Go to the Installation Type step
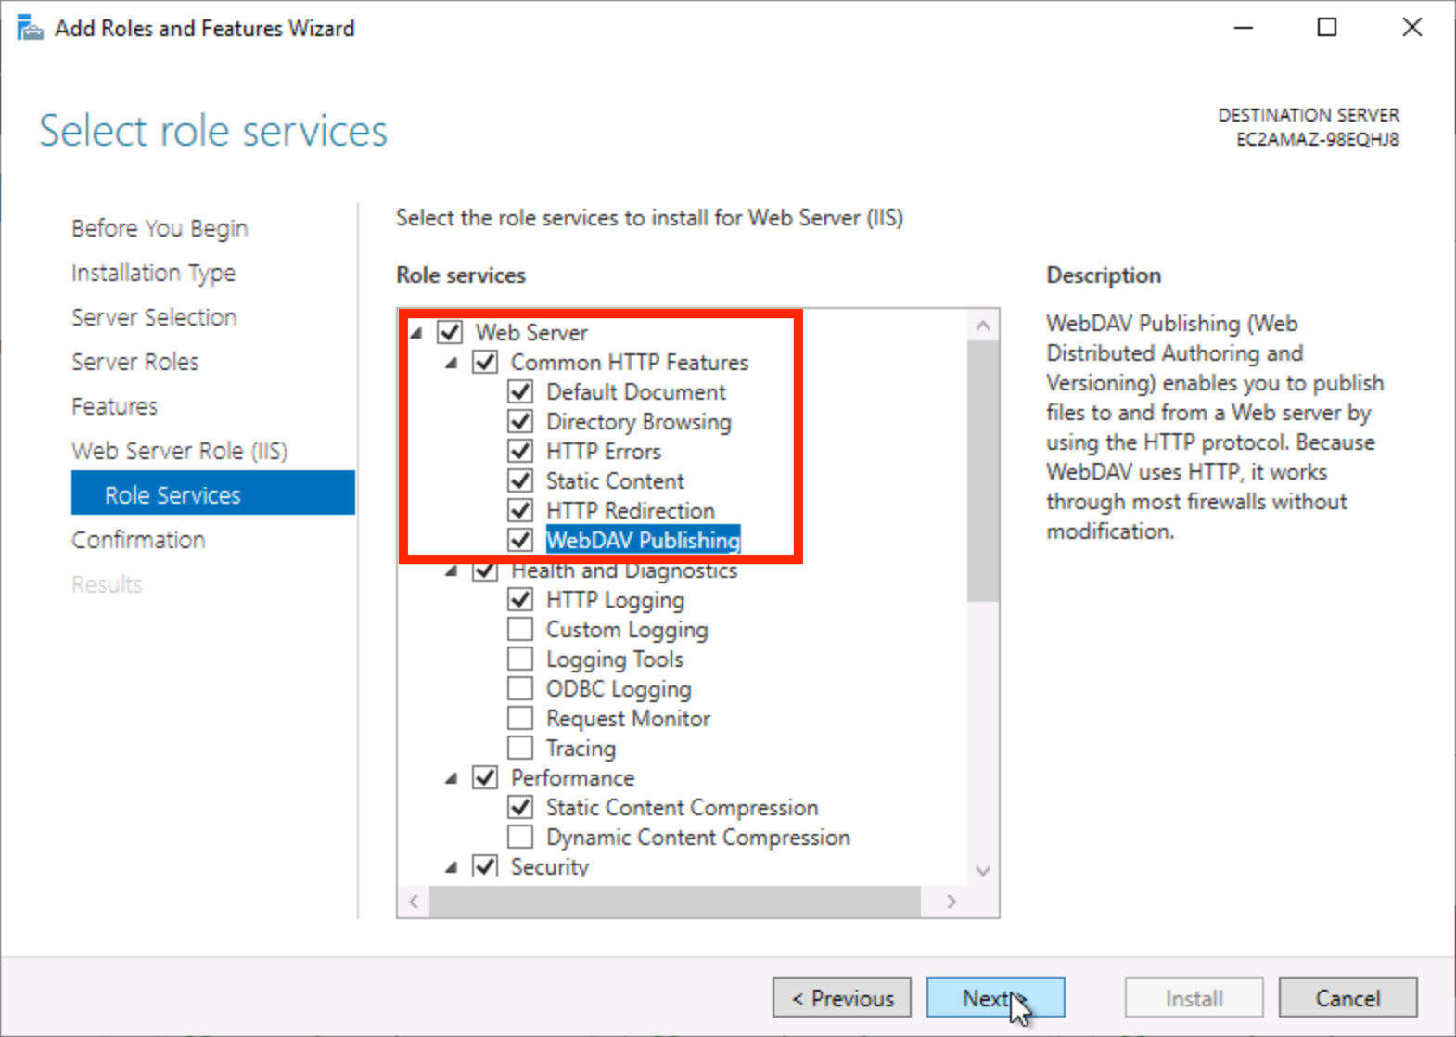 [x=153, y=273]
